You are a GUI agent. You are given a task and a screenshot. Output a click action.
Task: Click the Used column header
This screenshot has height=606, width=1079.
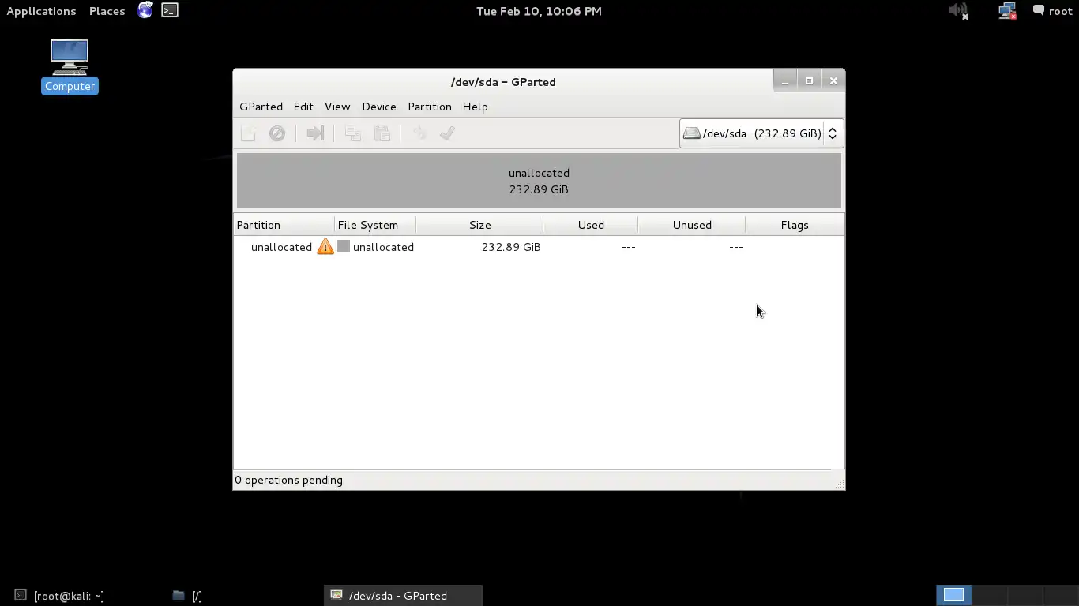click(591, 225)
